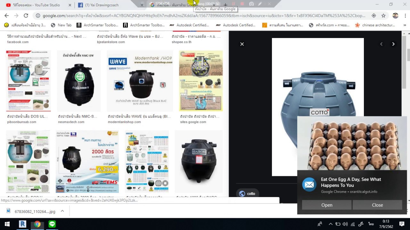Click the address bar URL field

(x=204, y=15)
